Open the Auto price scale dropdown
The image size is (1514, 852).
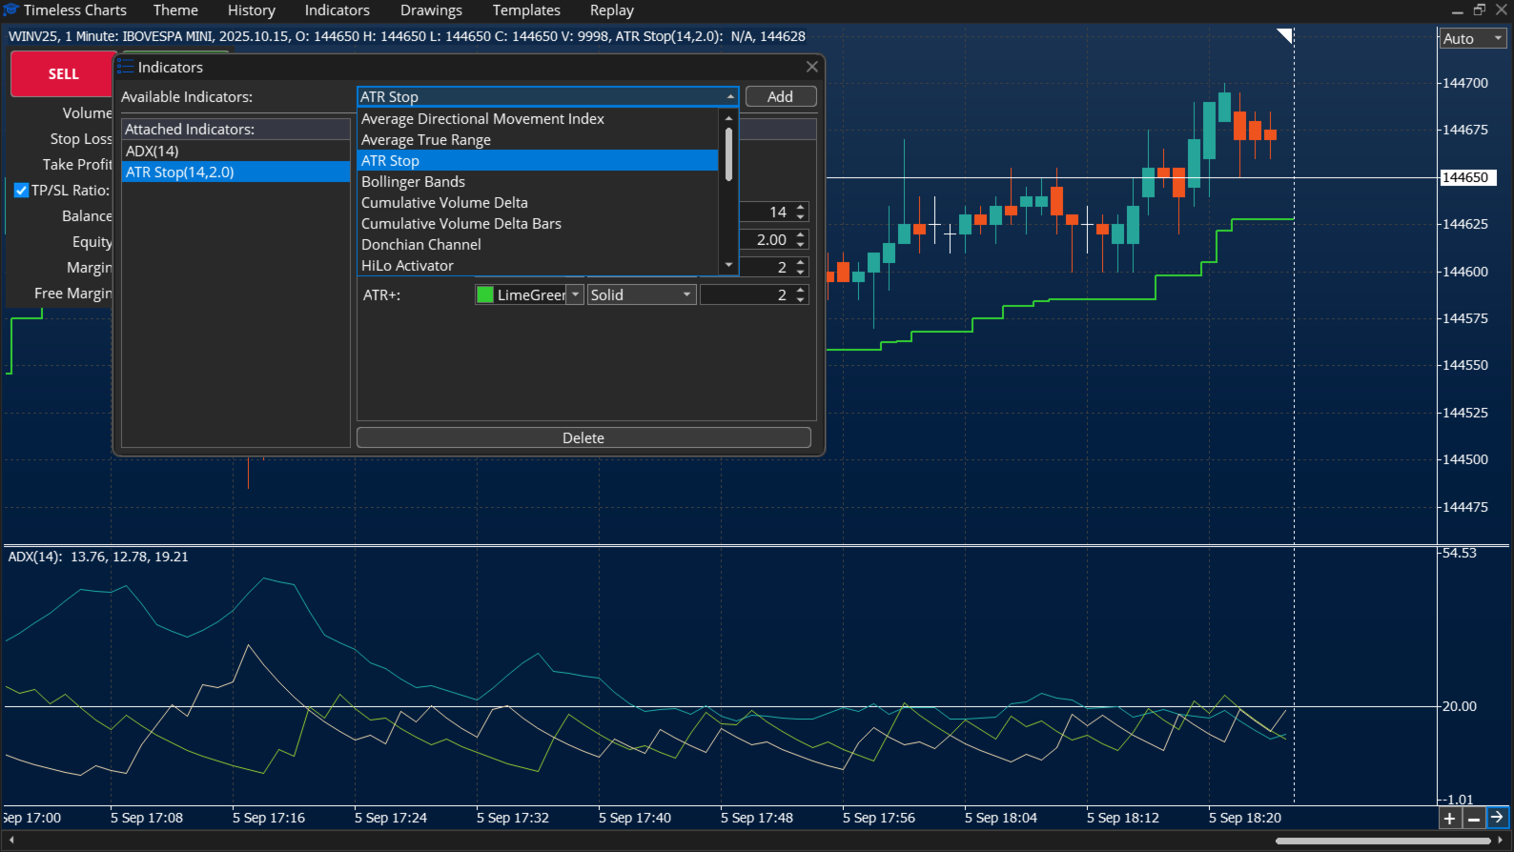[x=1473, y=38]
